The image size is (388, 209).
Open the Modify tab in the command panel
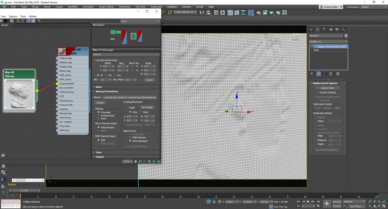pyautogui.click(x=318, y=29)
